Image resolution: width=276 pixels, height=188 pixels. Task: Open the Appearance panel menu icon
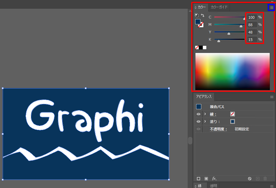(x=272, y=97)
